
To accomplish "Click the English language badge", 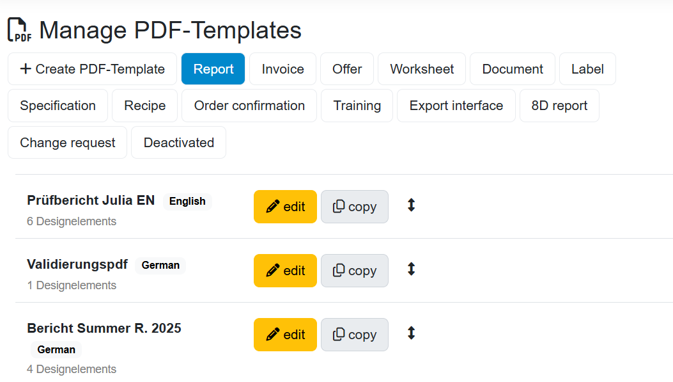I will (x=187, y=201).
